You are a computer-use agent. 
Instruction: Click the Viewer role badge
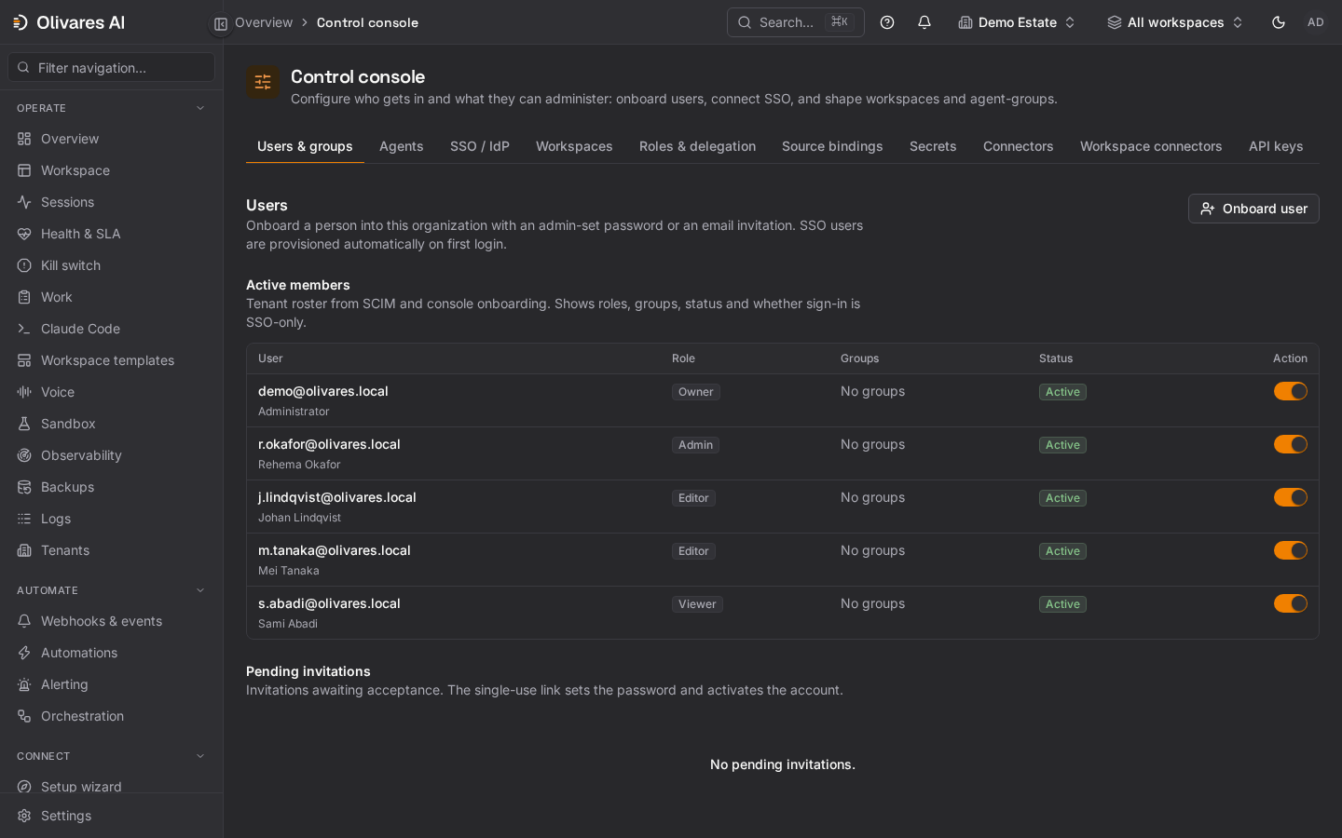tap(697, 604)
